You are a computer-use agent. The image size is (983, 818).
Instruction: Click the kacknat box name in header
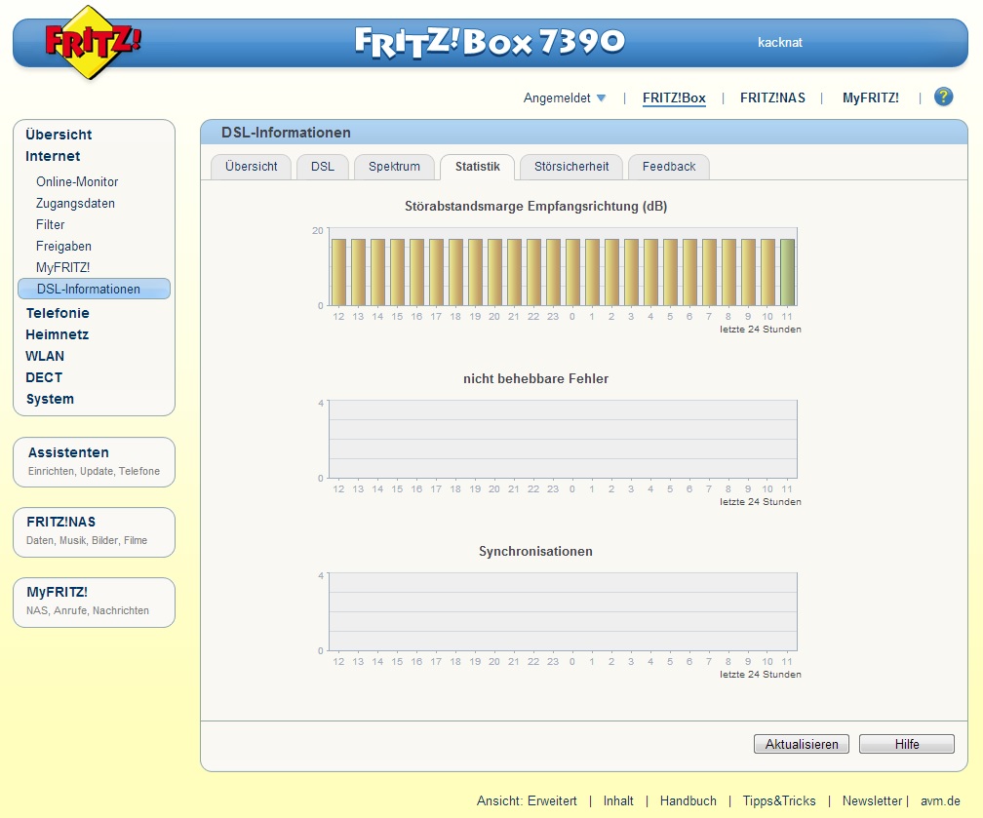coord(780,43)
